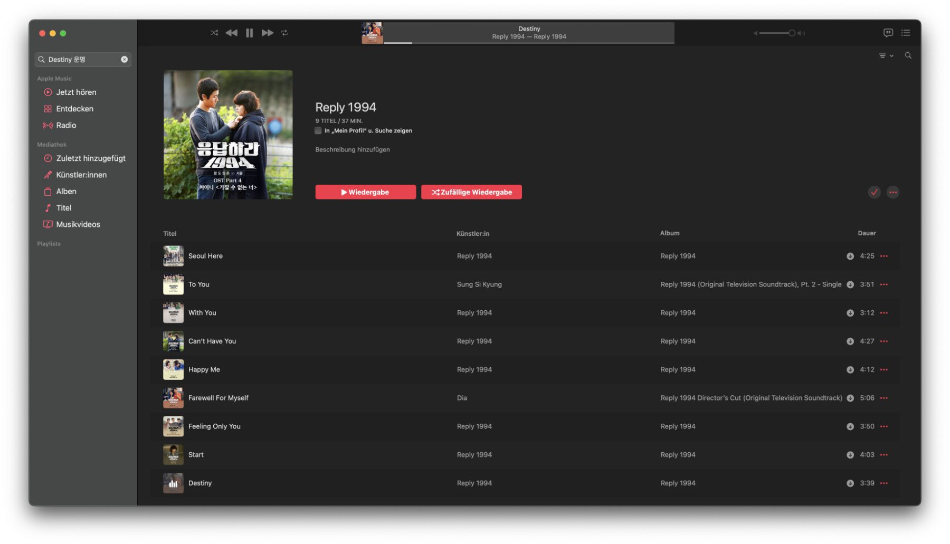Go to Alben in the Mediathek

coord(66,192)
